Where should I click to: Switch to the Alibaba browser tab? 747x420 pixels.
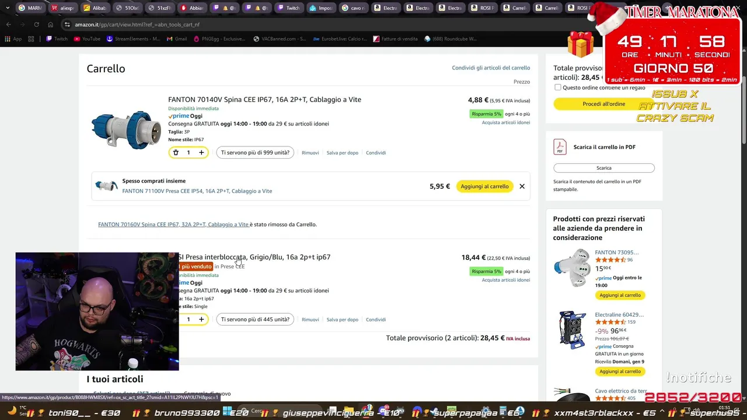tap(95, 8)
